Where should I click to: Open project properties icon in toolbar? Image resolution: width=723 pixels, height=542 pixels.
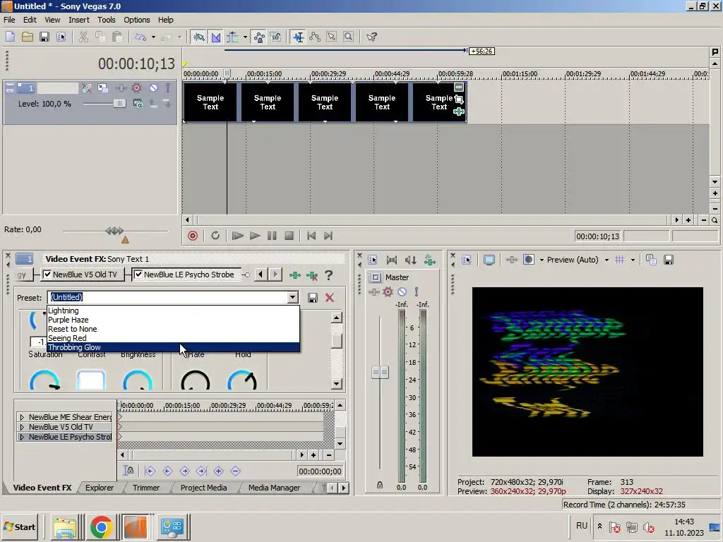point(61,37)
